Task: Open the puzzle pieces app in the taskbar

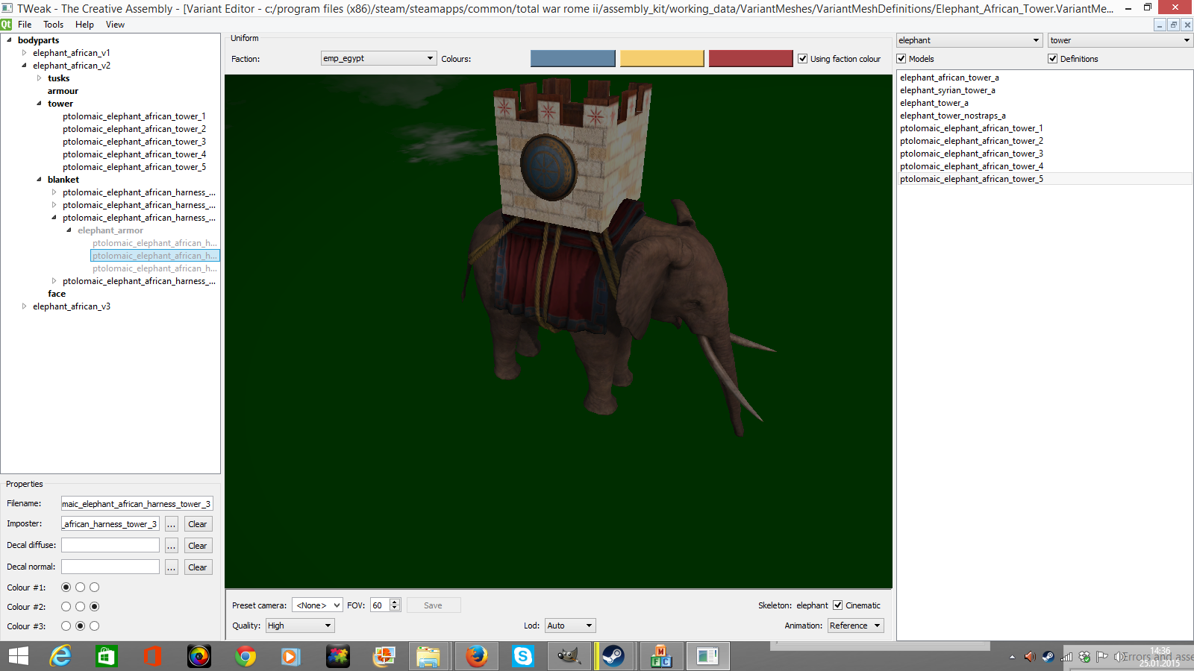Action: (338, 656)
